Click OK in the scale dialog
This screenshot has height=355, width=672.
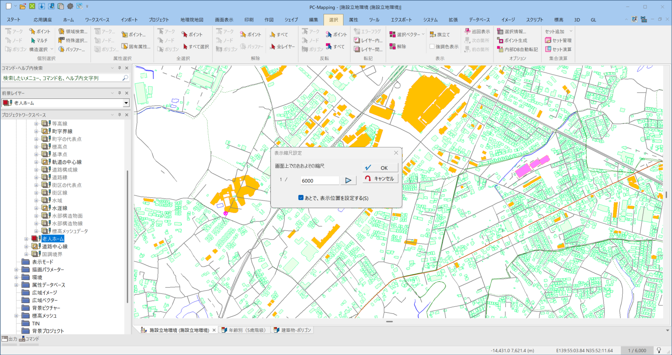(380, 168)
